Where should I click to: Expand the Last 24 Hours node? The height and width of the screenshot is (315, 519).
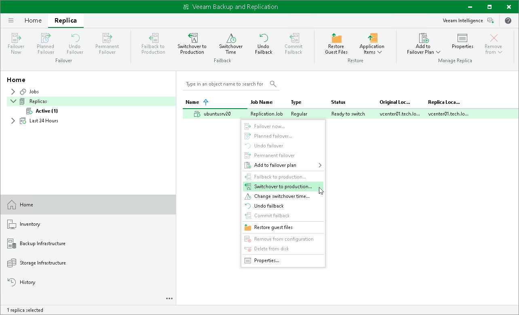pos(13,121)
